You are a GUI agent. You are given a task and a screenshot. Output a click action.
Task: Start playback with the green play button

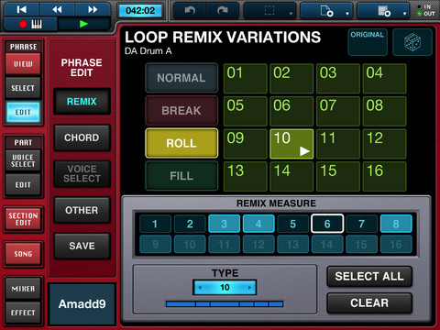coord(83,24)
